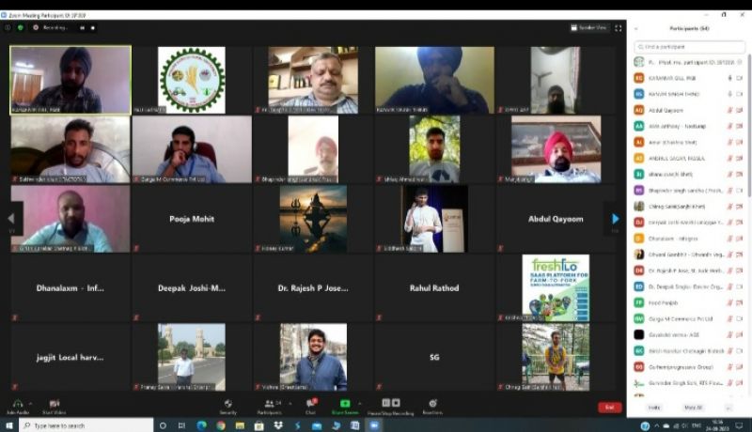Stop recording from top Recording indicator
Screen dimensions: 752x432
pyautogui.click(x=92, y=28)
